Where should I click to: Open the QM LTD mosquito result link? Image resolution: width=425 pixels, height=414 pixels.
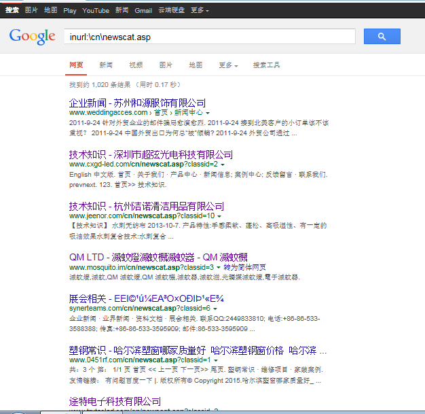pyautogui.click(x=158, y=258)
